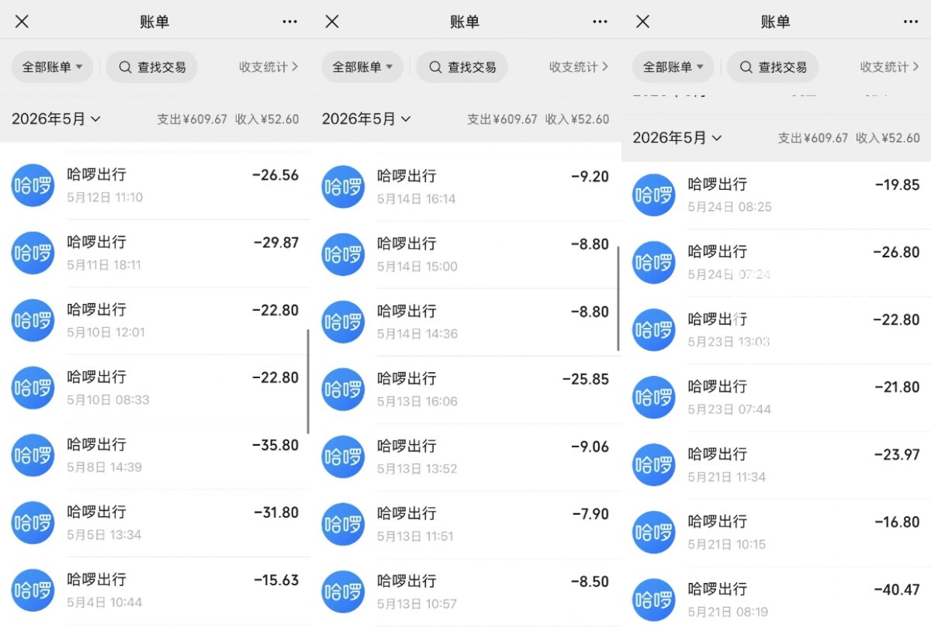Open 收支统计 link in third screenshot

890,67
